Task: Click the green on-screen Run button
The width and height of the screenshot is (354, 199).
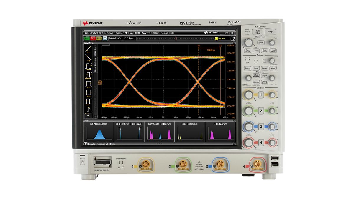Action: pos(87,38)
